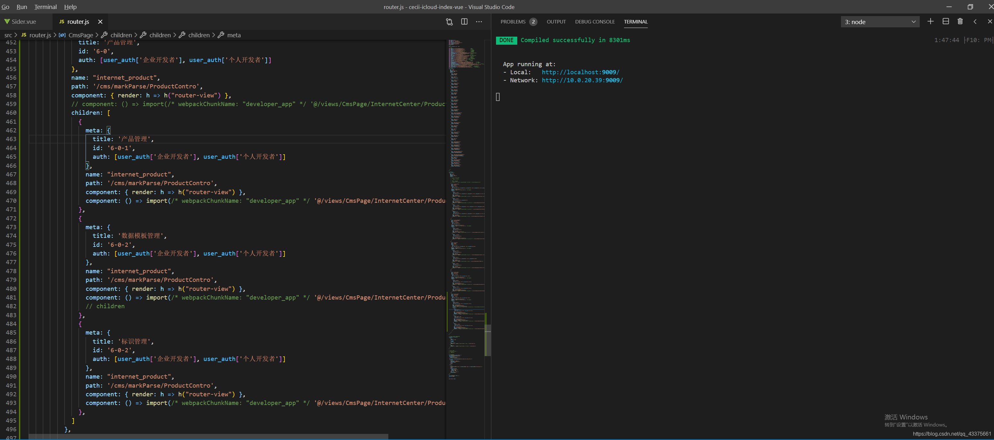994x440 pixels.
Task: Close the terminal panel
Action: (x=990, y=22)
